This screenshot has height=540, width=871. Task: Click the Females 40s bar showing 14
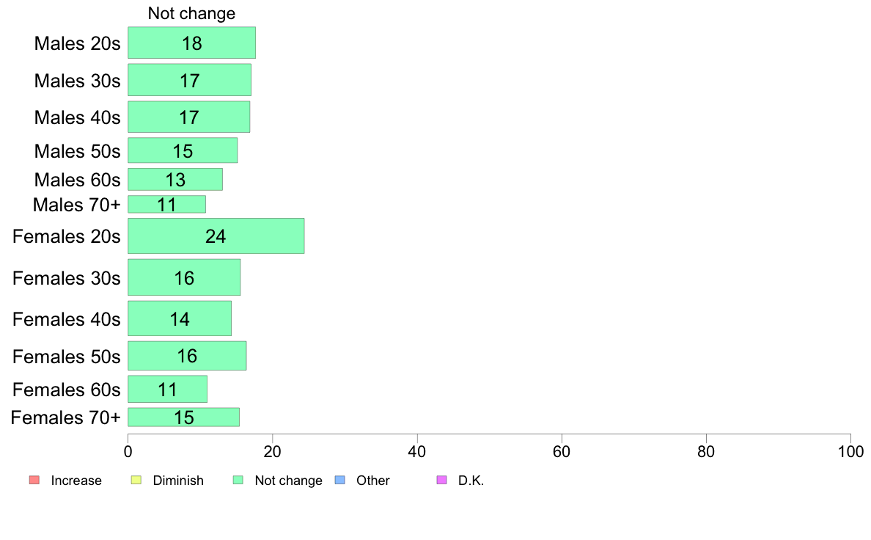pos(180,318)
